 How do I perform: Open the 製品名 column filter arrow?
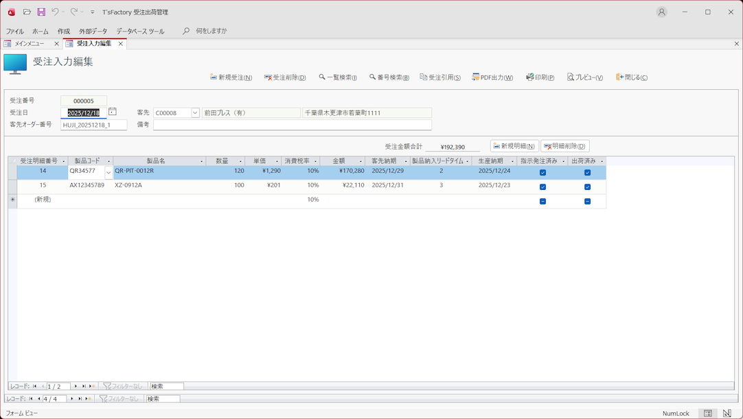pos(201,161)
